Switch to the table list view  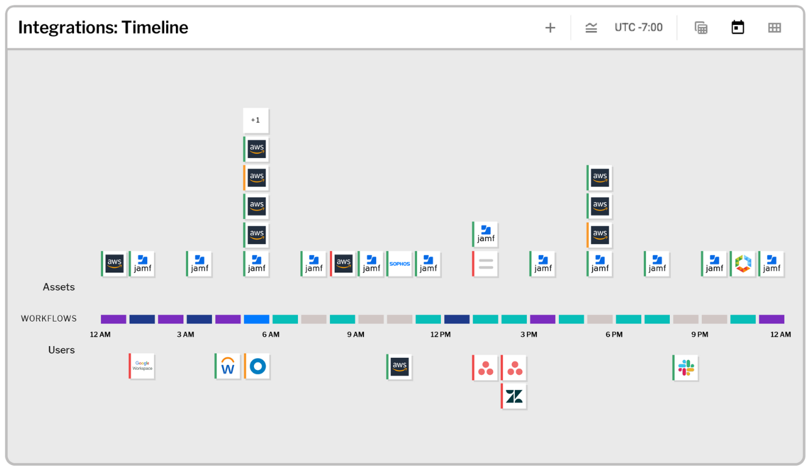tap(701, 28)
